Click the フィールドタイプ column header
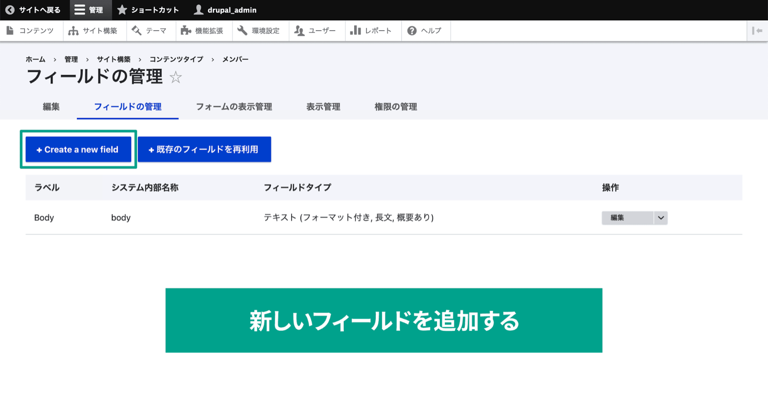 pos(298,188)
